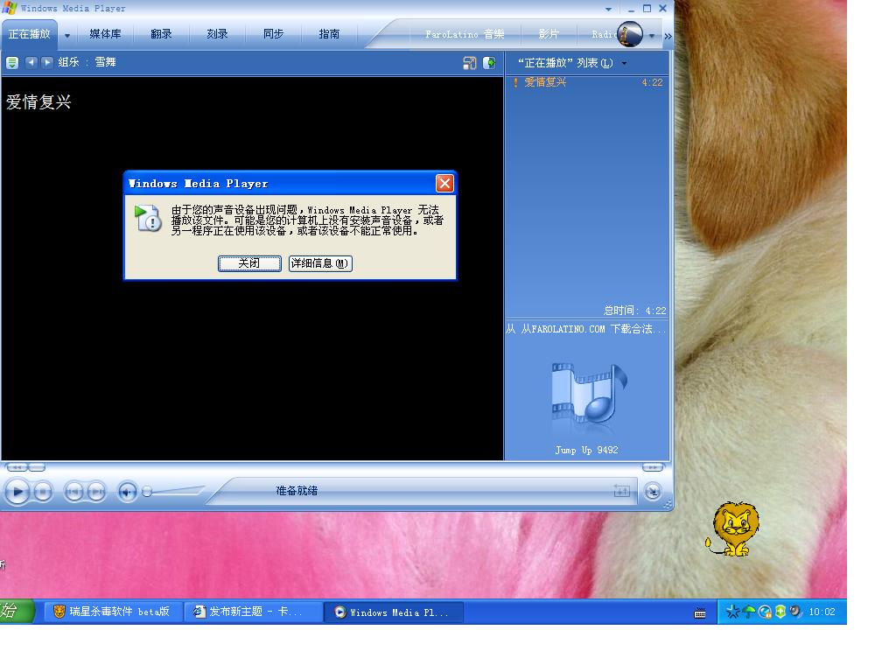Click 关闭 in the error dialog
This screenshot has width=896, height=672.
tap(249, 263)
